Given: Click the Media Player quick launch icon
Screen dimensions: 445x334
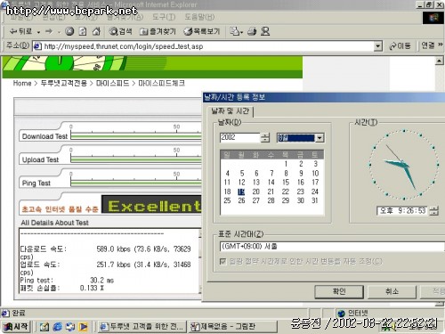Looking at the screenshot, I should (x=84, y=327).
